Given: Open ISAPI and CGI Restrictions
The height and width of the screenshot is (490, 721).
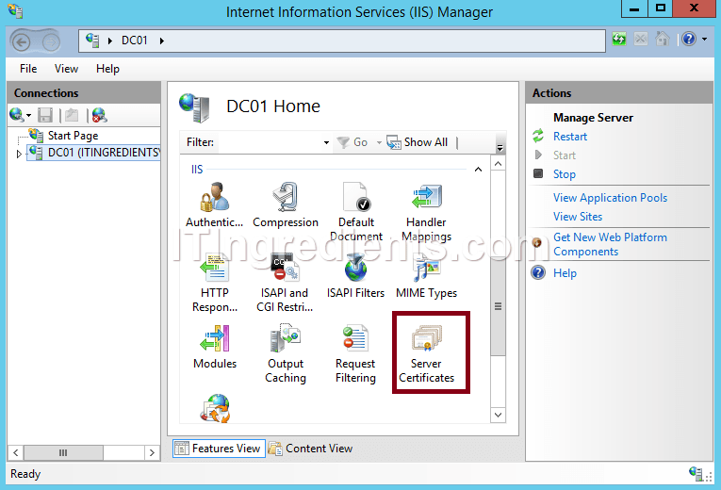Looking at the screenshot, I should click(x=285, y=283).
